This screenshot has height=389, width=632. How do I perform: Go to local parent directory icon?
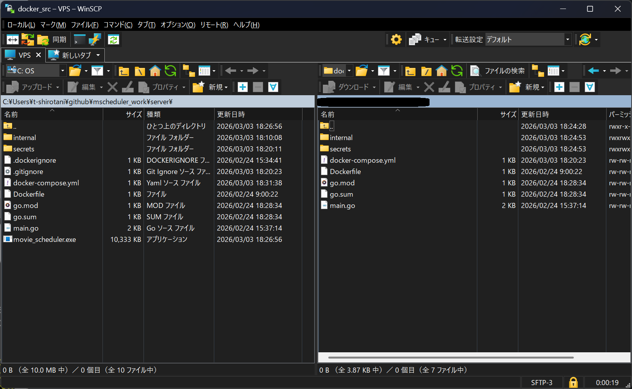[x=124, y=71]
